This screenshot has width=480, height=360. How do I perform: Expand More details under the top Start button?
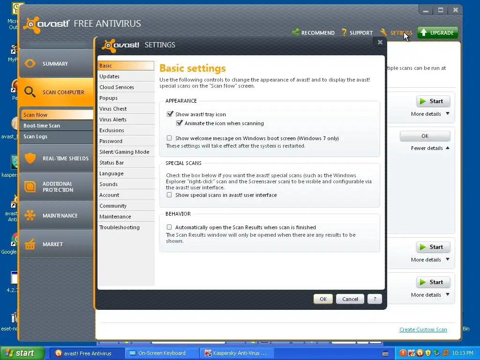(430, 114)
